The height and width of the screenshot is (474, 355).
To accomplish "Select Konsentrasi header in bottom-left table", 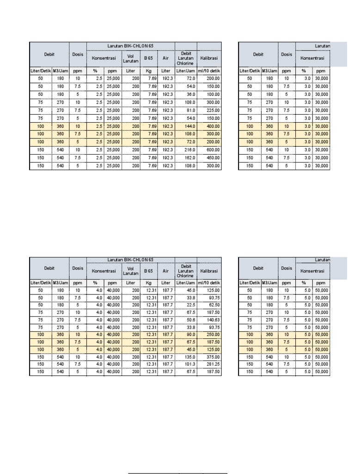I will pyautogui.click(x=104, y=271).
